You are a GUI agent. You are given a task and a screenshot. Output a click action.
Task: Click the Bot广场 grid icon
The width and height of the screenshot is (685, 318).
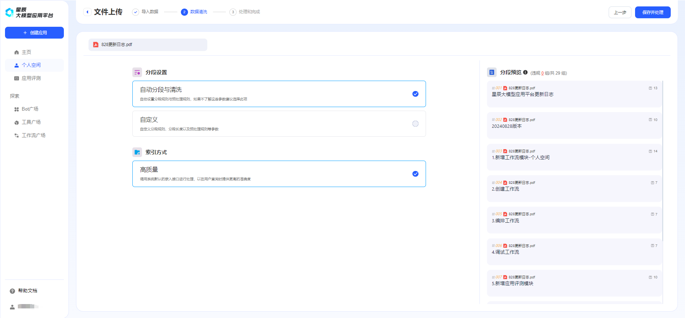click(16, 109)
